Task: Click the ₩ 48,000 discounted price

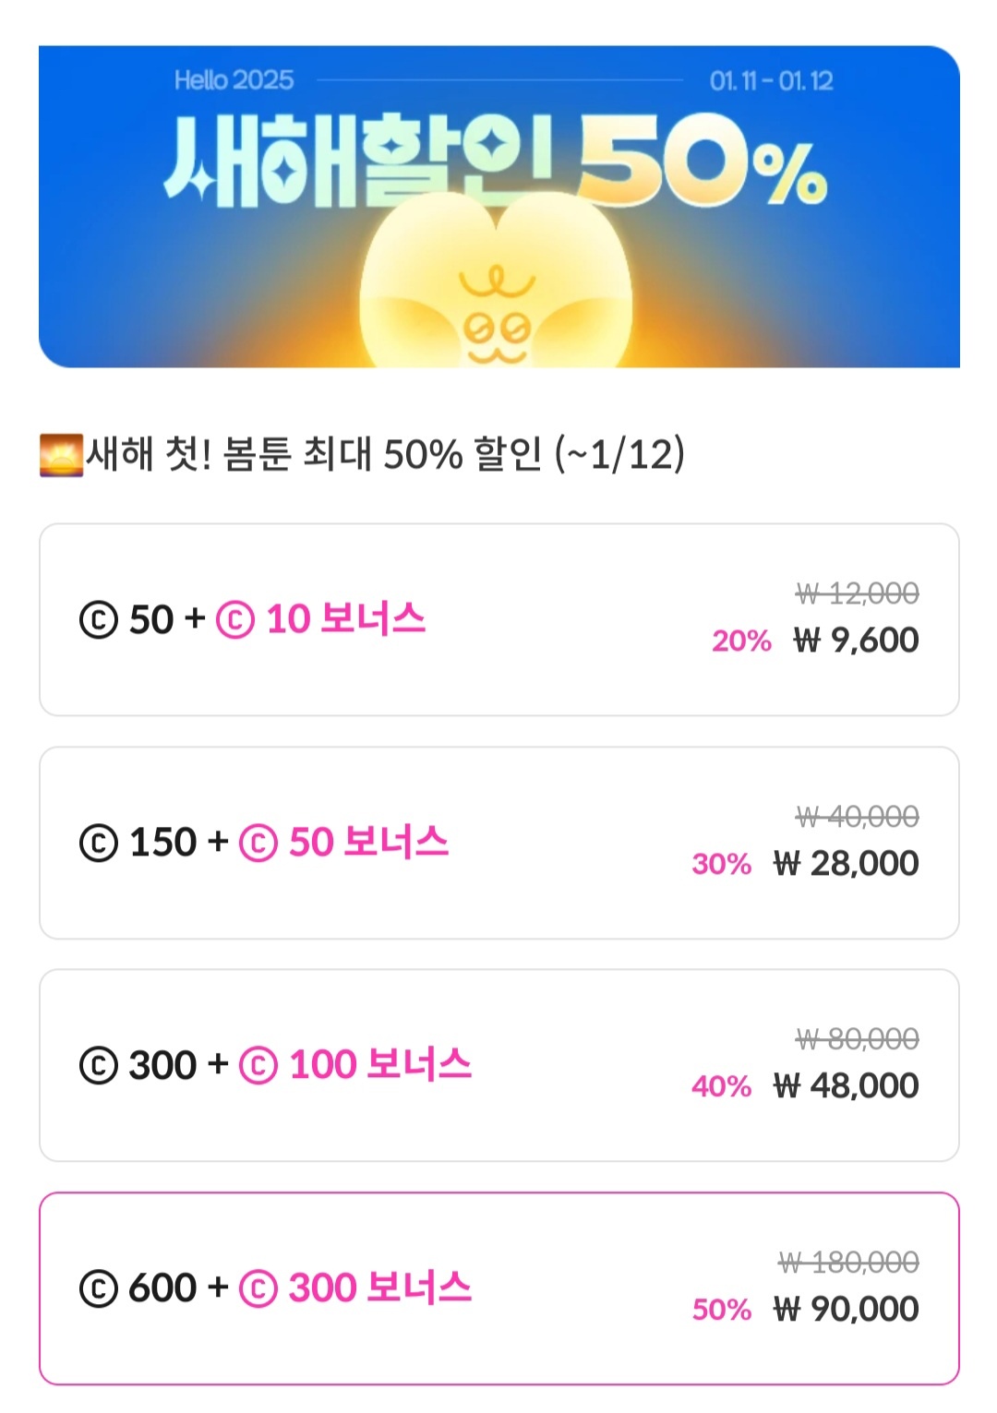Action: pos(846,1086)
